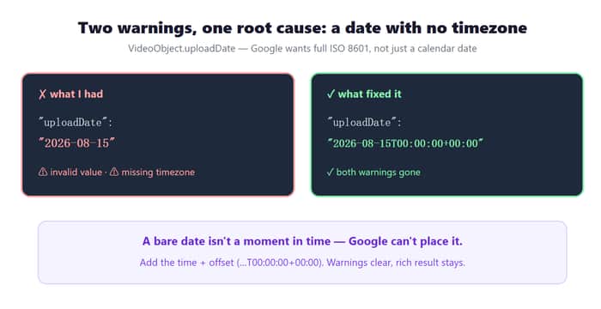601x309 pixels.
Task: Click the warning triangle before "invalid value"
Action: [43, 172]
